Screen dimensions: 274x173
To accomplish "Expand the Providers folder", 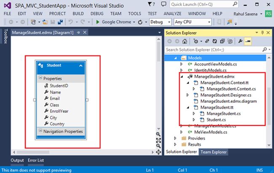I will click(x=175, y=138).
